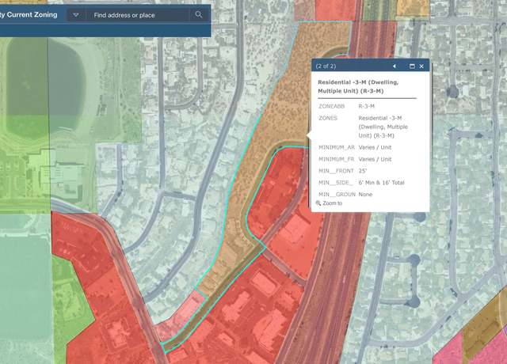The height and width of the screenshot is (364, 507).
Task: Select the ZONES value Residential -3-M text
Action: point(383,127)
